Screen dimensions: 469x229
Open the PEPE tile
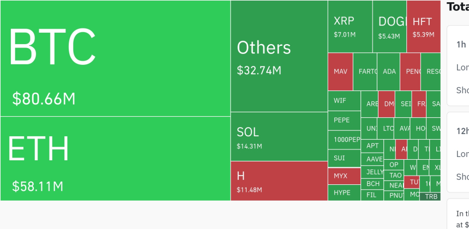(344, 120)
